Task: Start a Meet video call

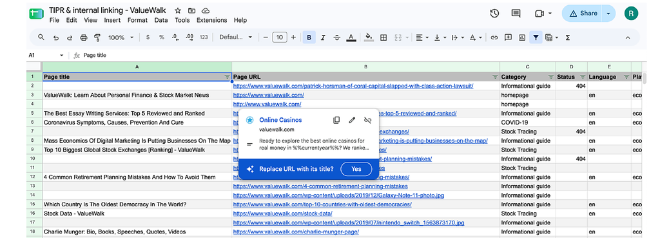Action: [x=539, y=14]
